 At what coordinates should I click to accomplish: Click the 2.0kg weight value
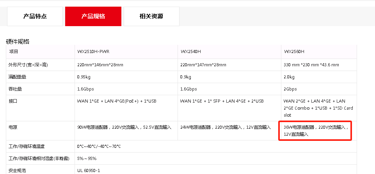point(289,77)
